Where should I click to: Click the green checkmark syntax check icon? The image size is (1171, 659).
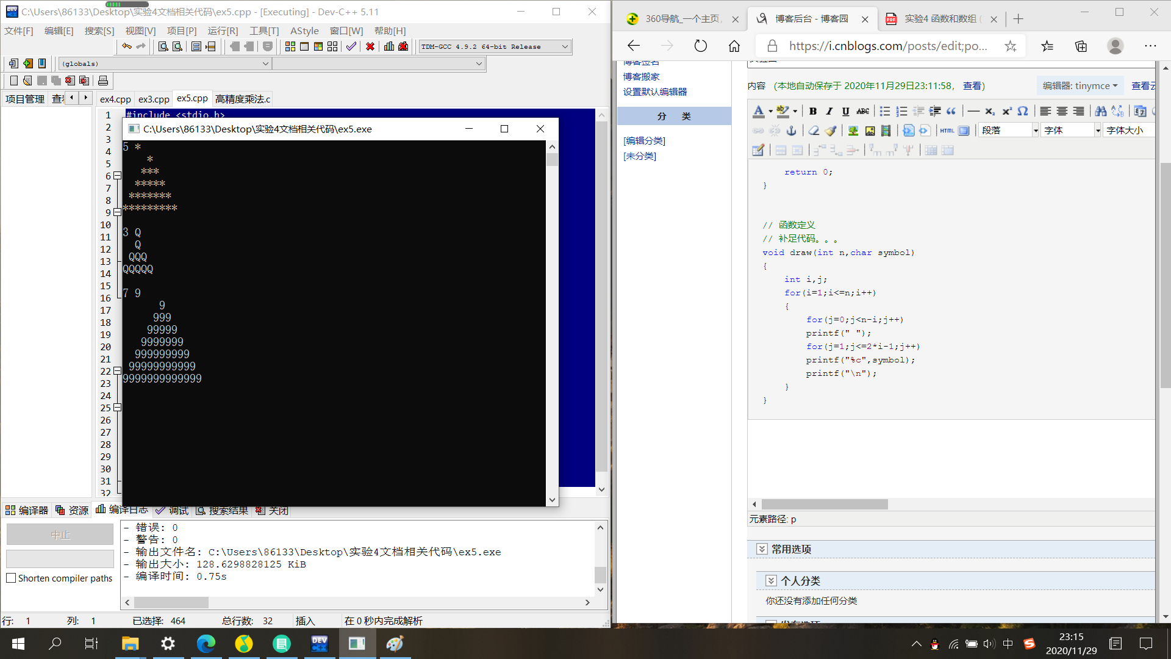(351, 46)
